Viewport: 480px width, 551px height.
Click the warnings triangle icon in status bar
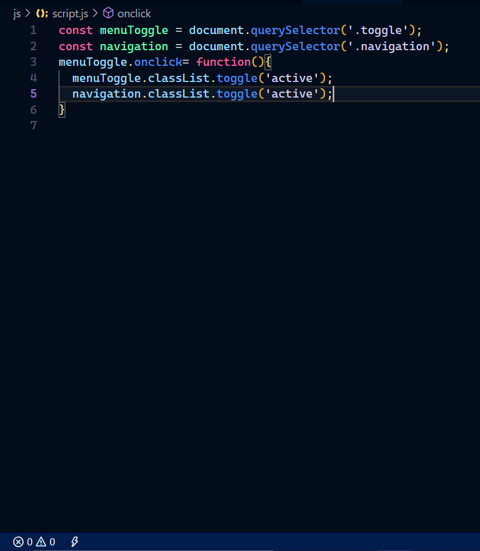41,542
